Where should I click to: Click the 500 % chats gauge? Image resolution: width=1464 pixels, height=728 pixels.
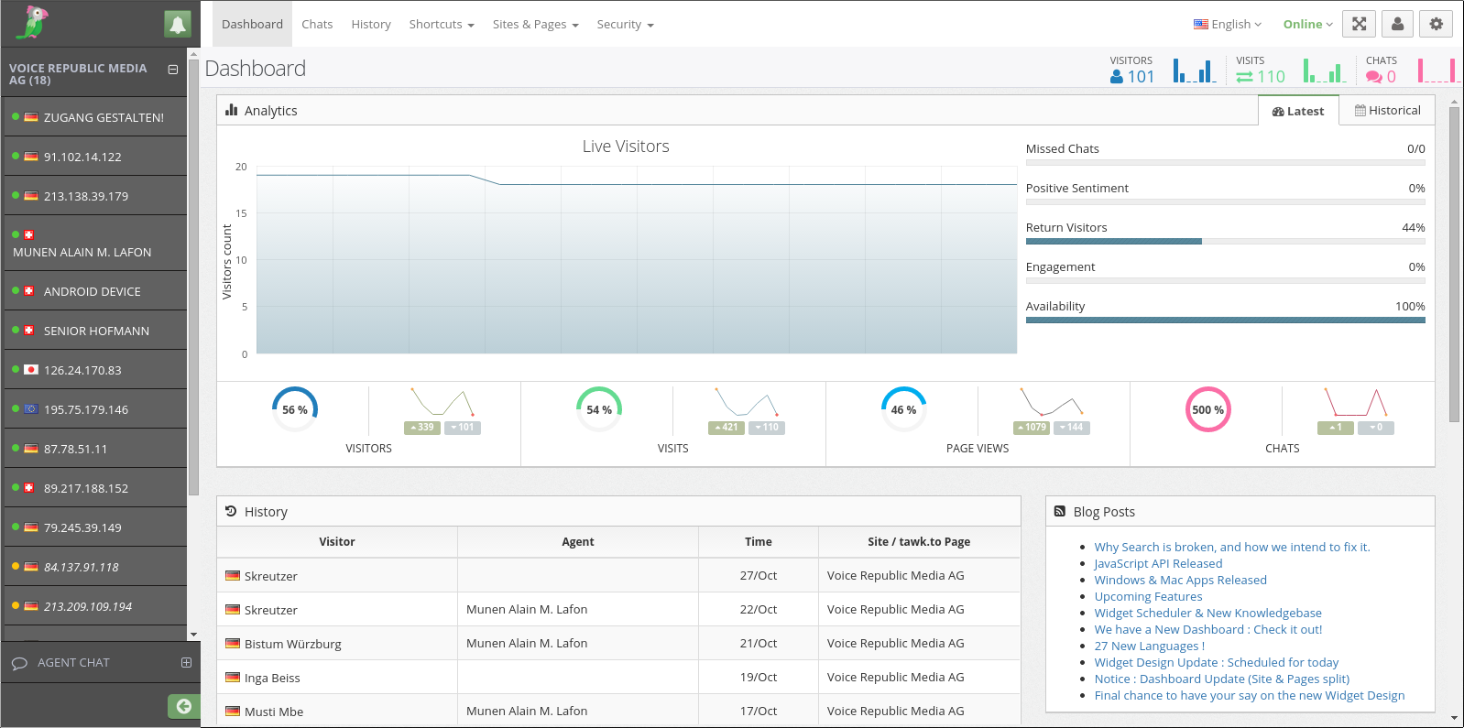pos(1207,409)
